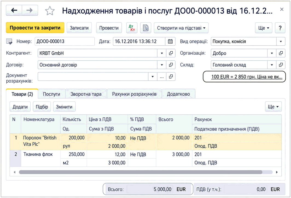This screenshot has width=291, height=198.
Task: Open Створити на підставі dropdown menu
Action: 181,28
